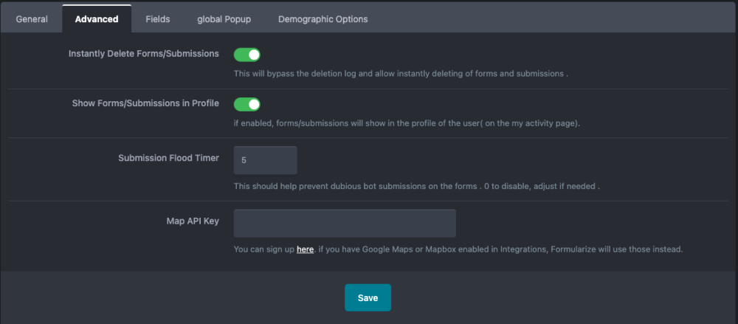The image size is (738, 324).
Task: Go to the global Popup tab
Action: pyautogui.click(x=224, y=19)
